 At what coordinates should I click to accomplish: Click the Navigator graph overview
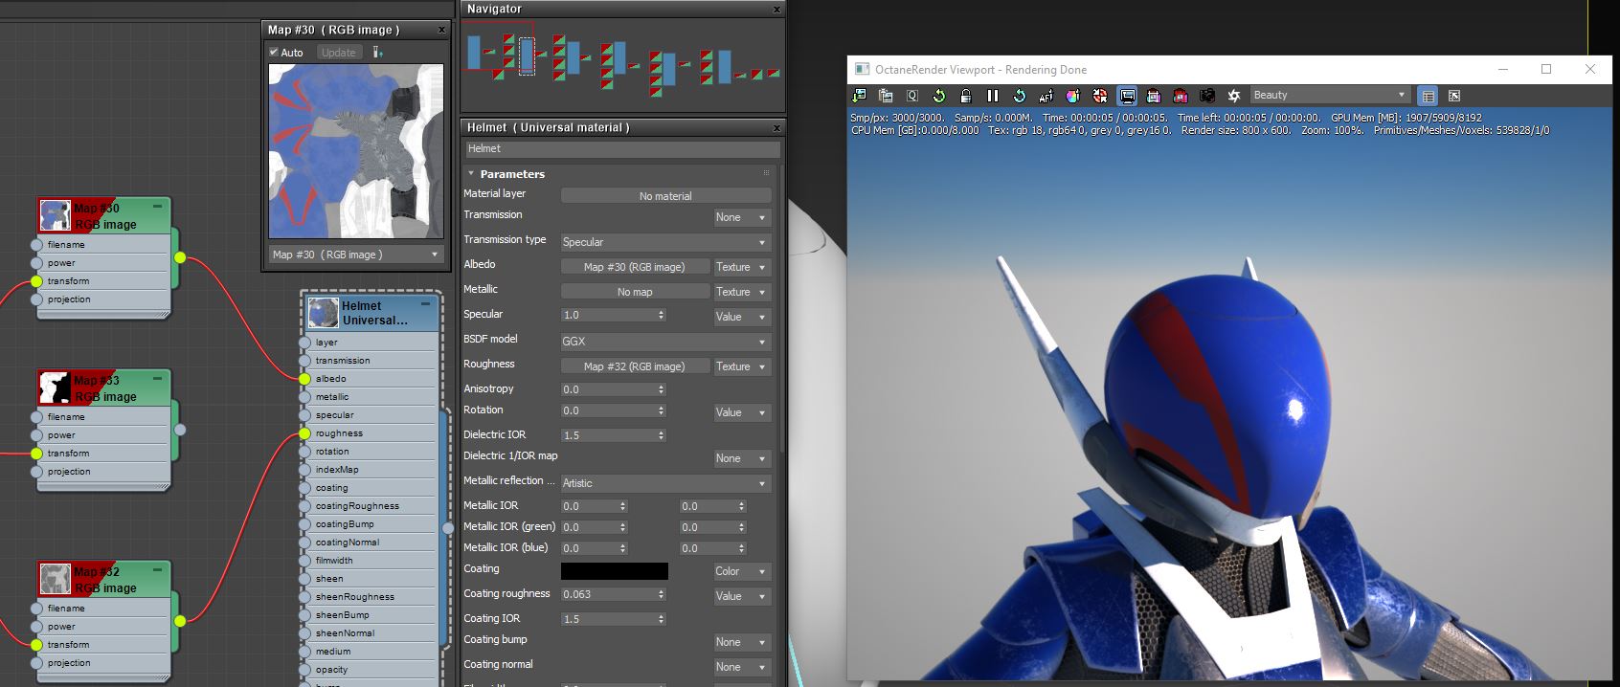coord(622,65)
